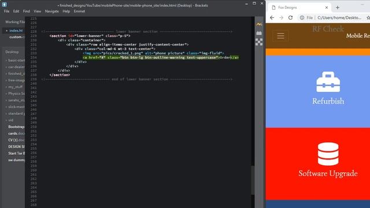This screenshot has width=370, height=208.
Task: Click the Mobile Re brand text in the navbar
Action: click(x=358, y=36)
